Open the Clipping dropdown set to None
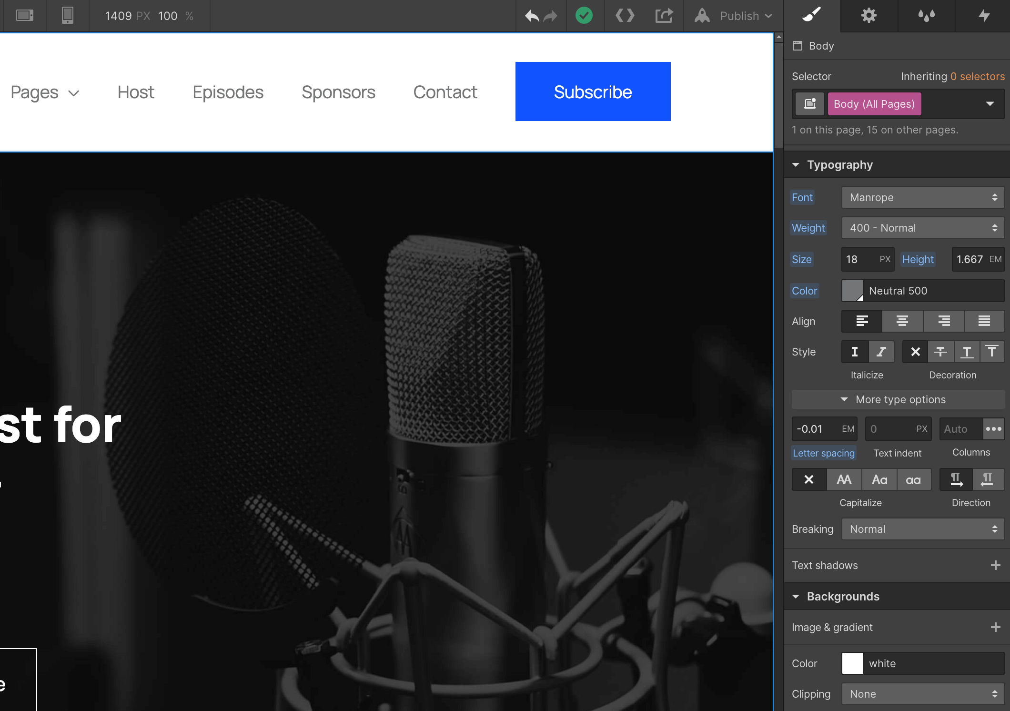1010x711 pixels. [922, 694]
